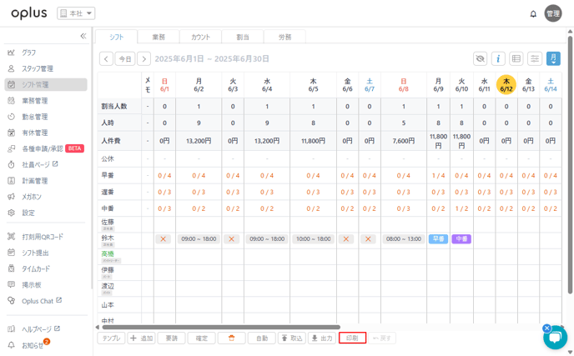Click the blue 早番 shift tag

click(438, 238)
